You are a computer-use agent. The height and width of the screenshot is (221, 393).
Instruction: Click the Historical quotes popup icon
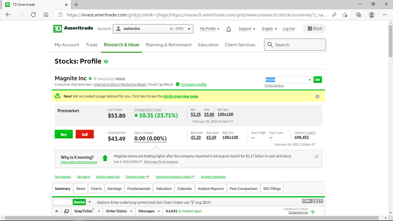[x=193, y=177]
